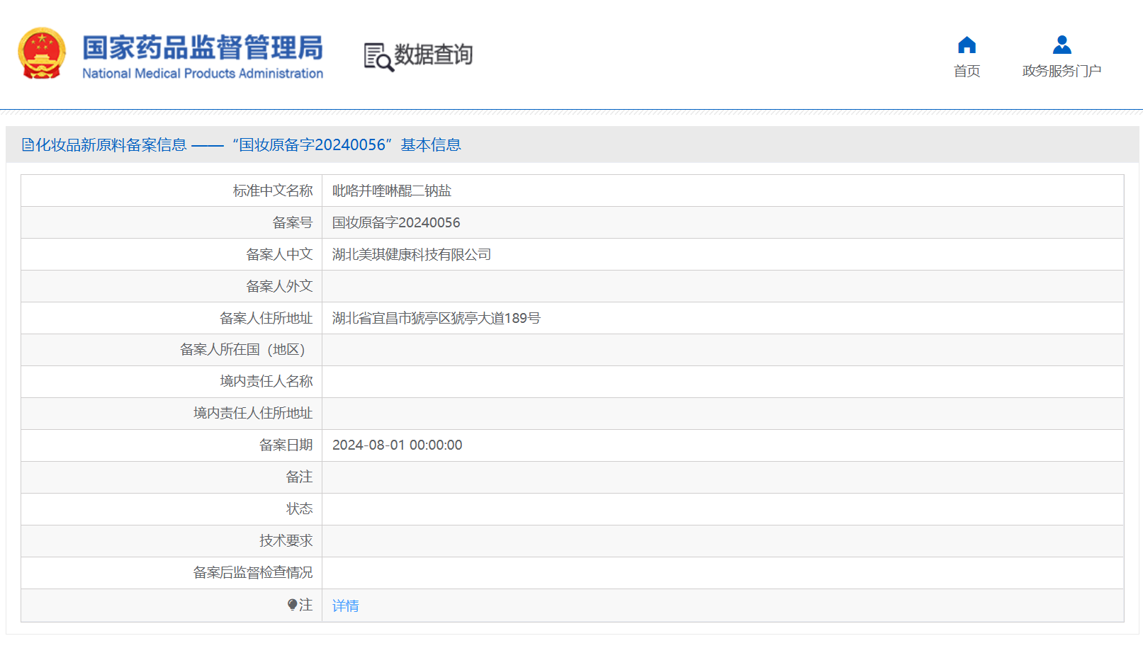Click the data query magnifier icon
The width and height of the screenshot is (1143, 648).
click(x=378, y=57)
